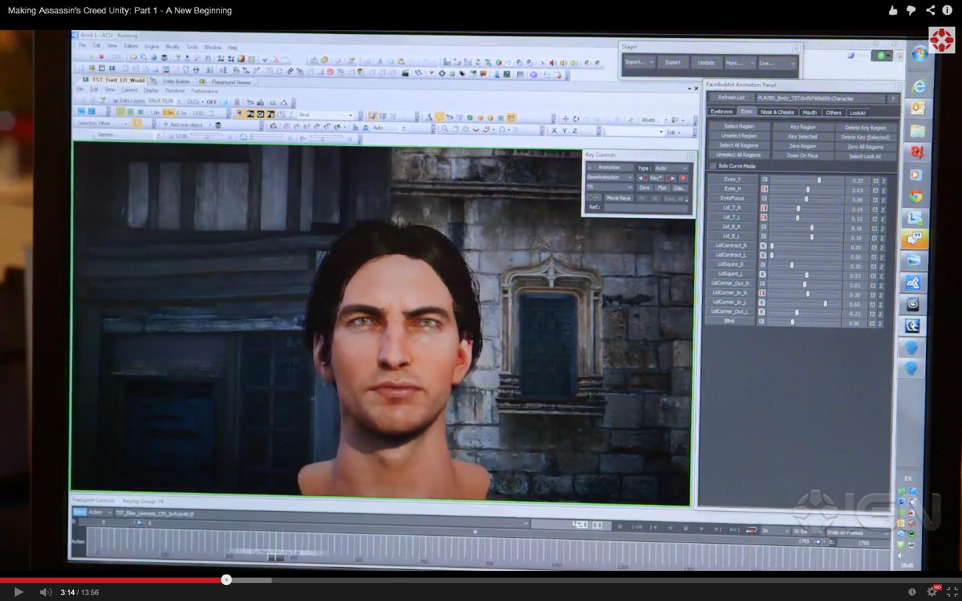Click the Delete Key Region button
Screen dimensions: 962x601
(x=865, y=128)
